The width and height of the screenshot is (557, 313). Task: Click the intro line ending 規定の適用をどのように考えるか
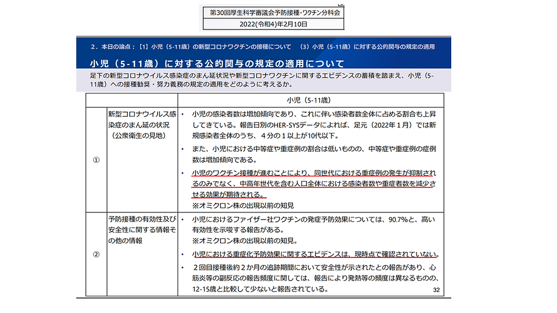[x=192, y=85]
